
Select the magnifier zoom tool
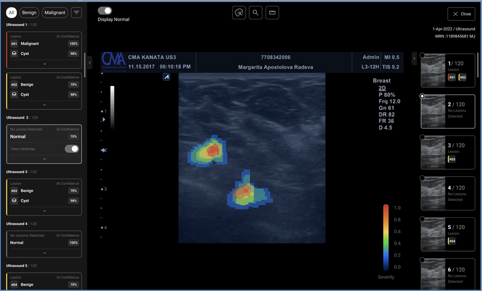click(x=255, y=13)
